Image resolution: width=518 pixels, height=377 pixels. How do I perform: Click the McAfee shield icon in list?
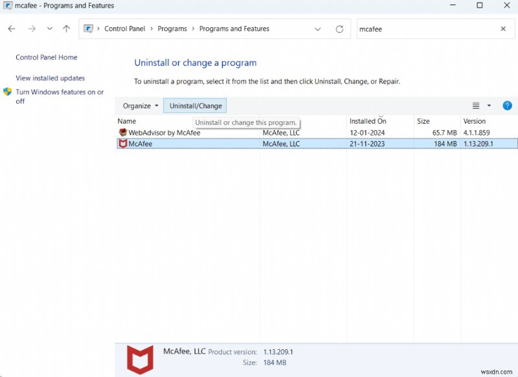[x=123, y=144]
